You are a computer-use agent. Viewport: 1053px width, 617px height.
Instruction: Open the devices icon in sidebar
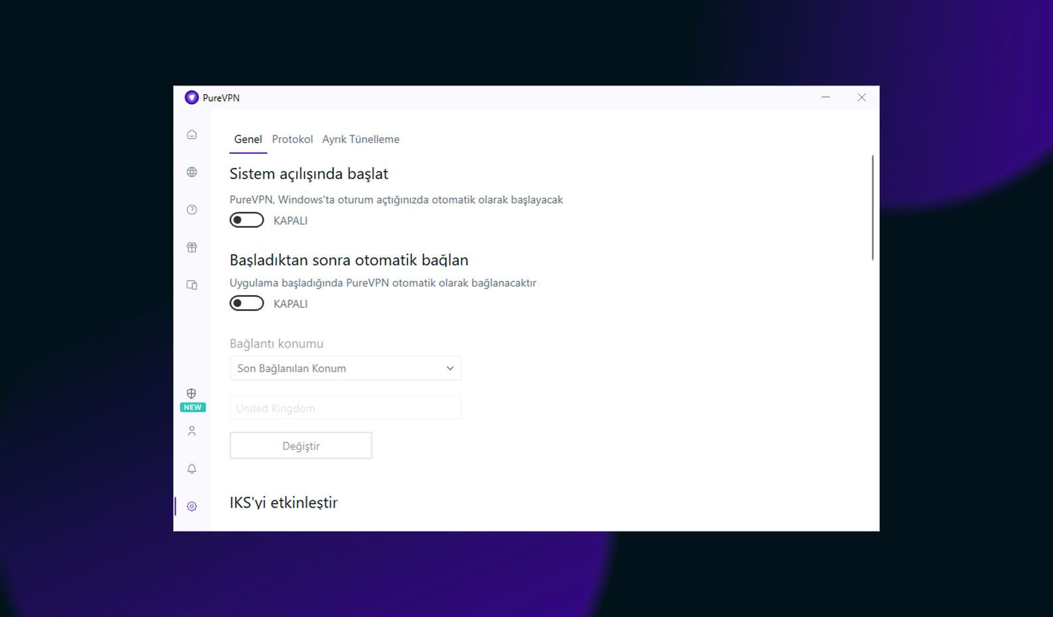tap(192, 285)
